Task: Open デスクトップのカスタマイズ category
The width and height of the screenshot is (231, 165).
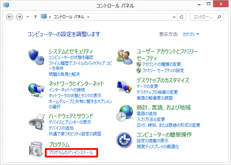Action: click(x=163, y=80)
